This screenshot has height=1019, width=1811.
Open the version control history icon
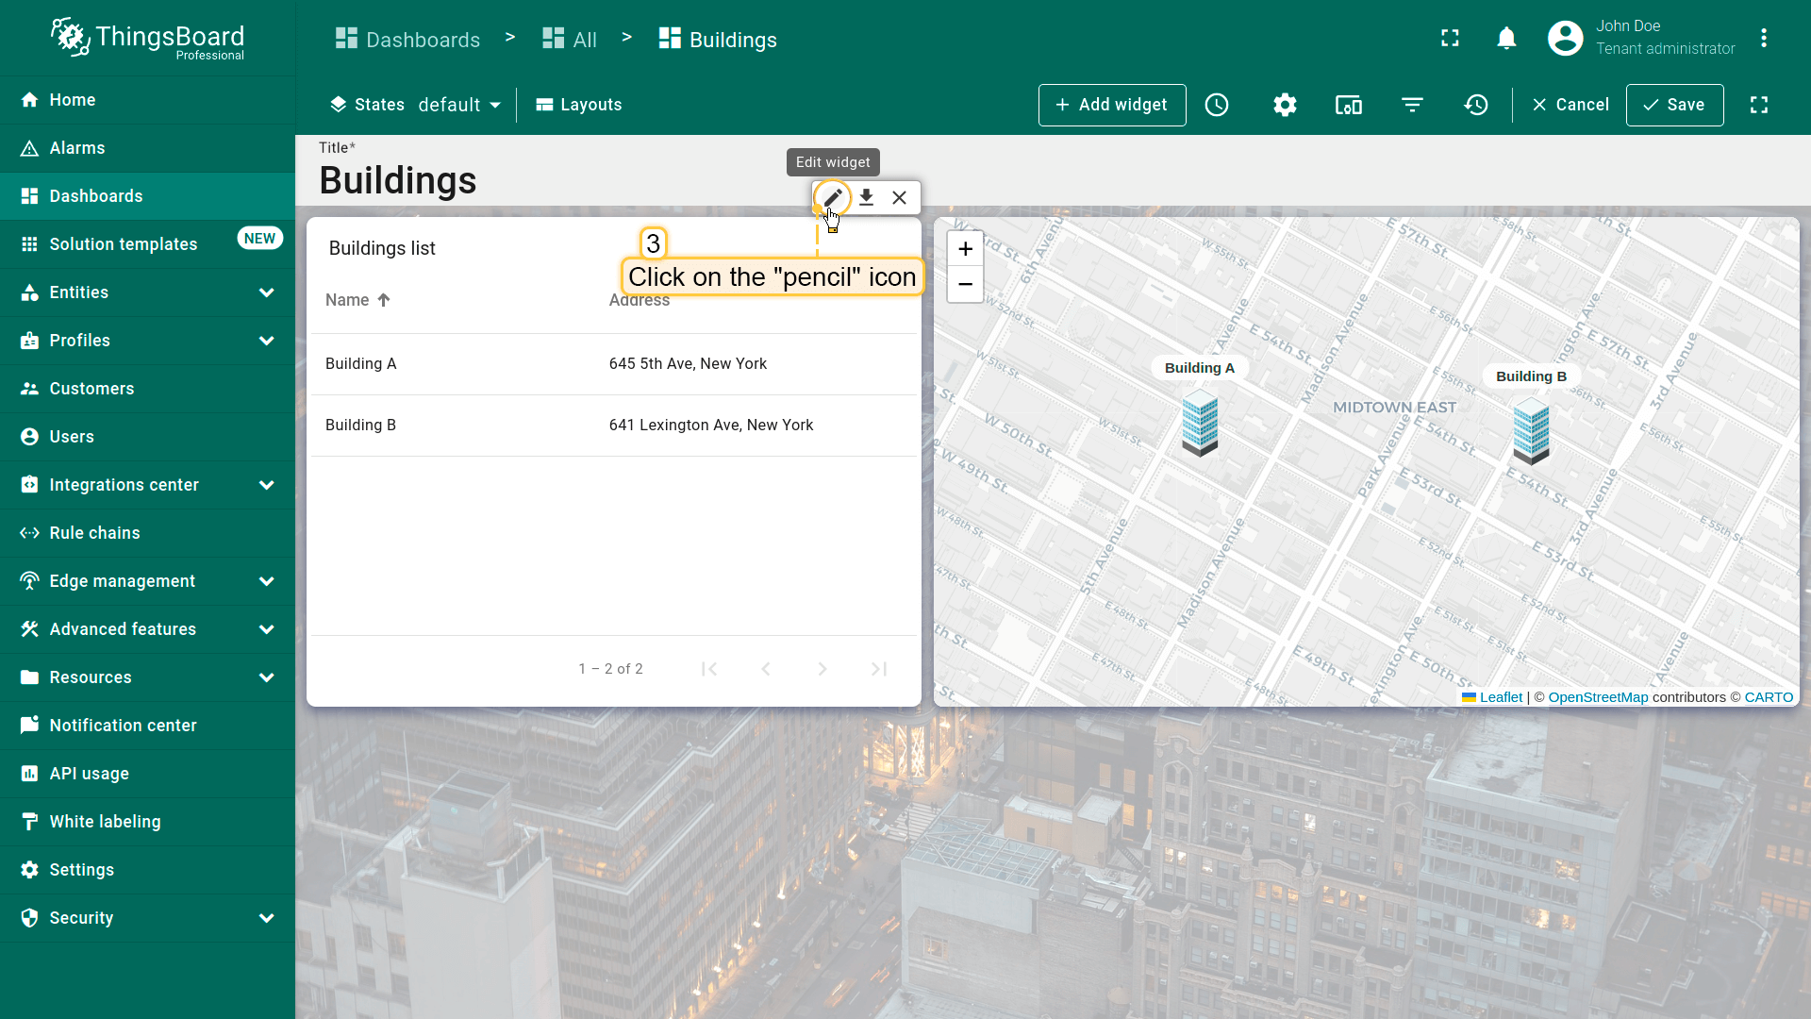pos(1476,105)
